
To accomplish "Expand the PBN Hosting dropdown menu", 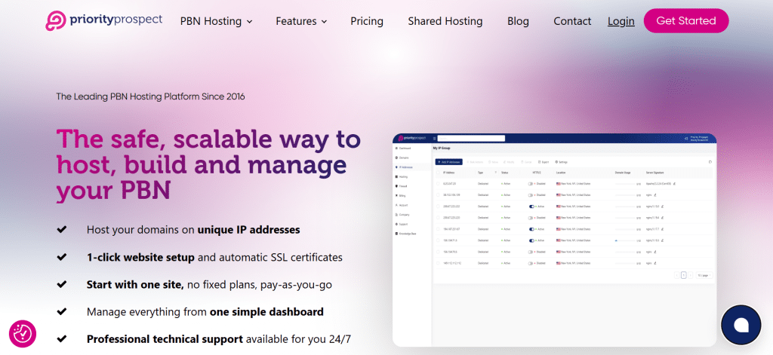I will click(x=216, y=21).
